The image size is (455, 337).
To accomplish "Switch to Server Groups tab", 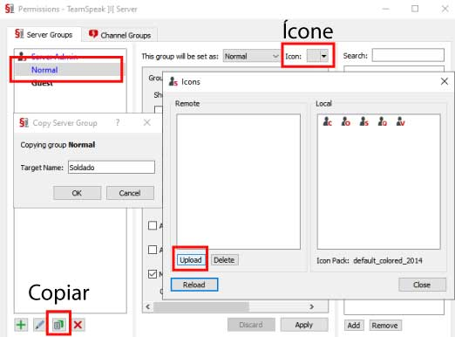I will pyautogui.click(x=44, y=35).
